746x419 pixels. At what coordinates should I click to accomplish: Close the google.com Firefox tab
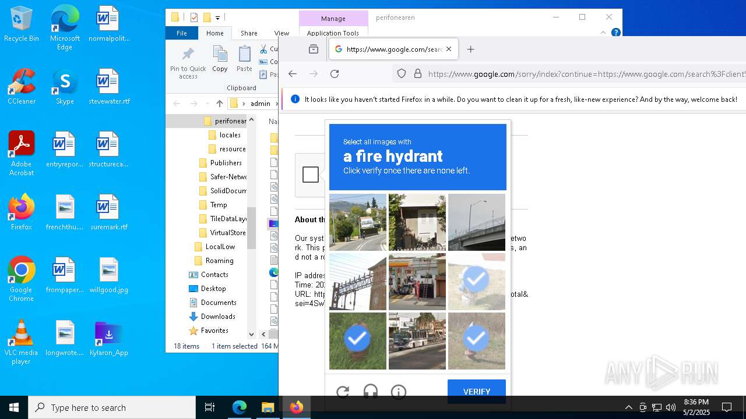click(x=449, y=49)
